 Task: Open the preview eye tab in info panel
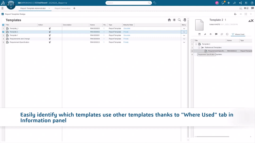pos(211,34)
